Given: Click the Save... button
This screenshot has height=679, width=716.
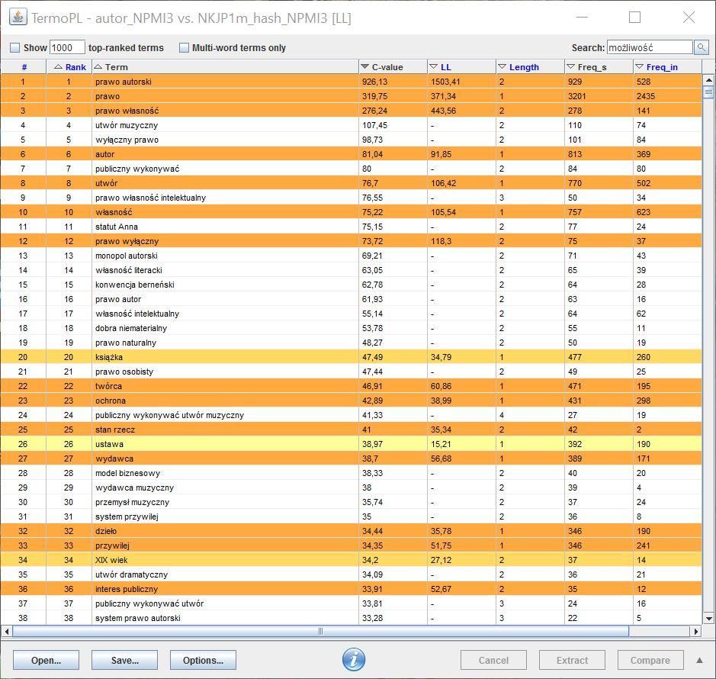Looking at the screenshot, I should click(124, 660).
